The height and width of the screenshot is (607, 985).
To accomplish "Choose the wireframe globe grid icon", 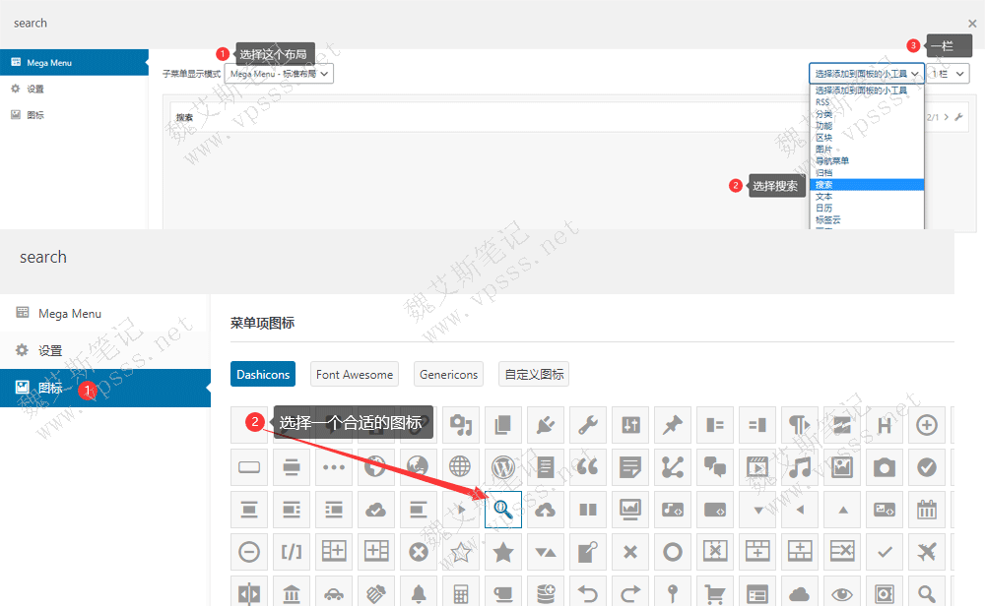I will pyautogui.click(x=460, y=467).
